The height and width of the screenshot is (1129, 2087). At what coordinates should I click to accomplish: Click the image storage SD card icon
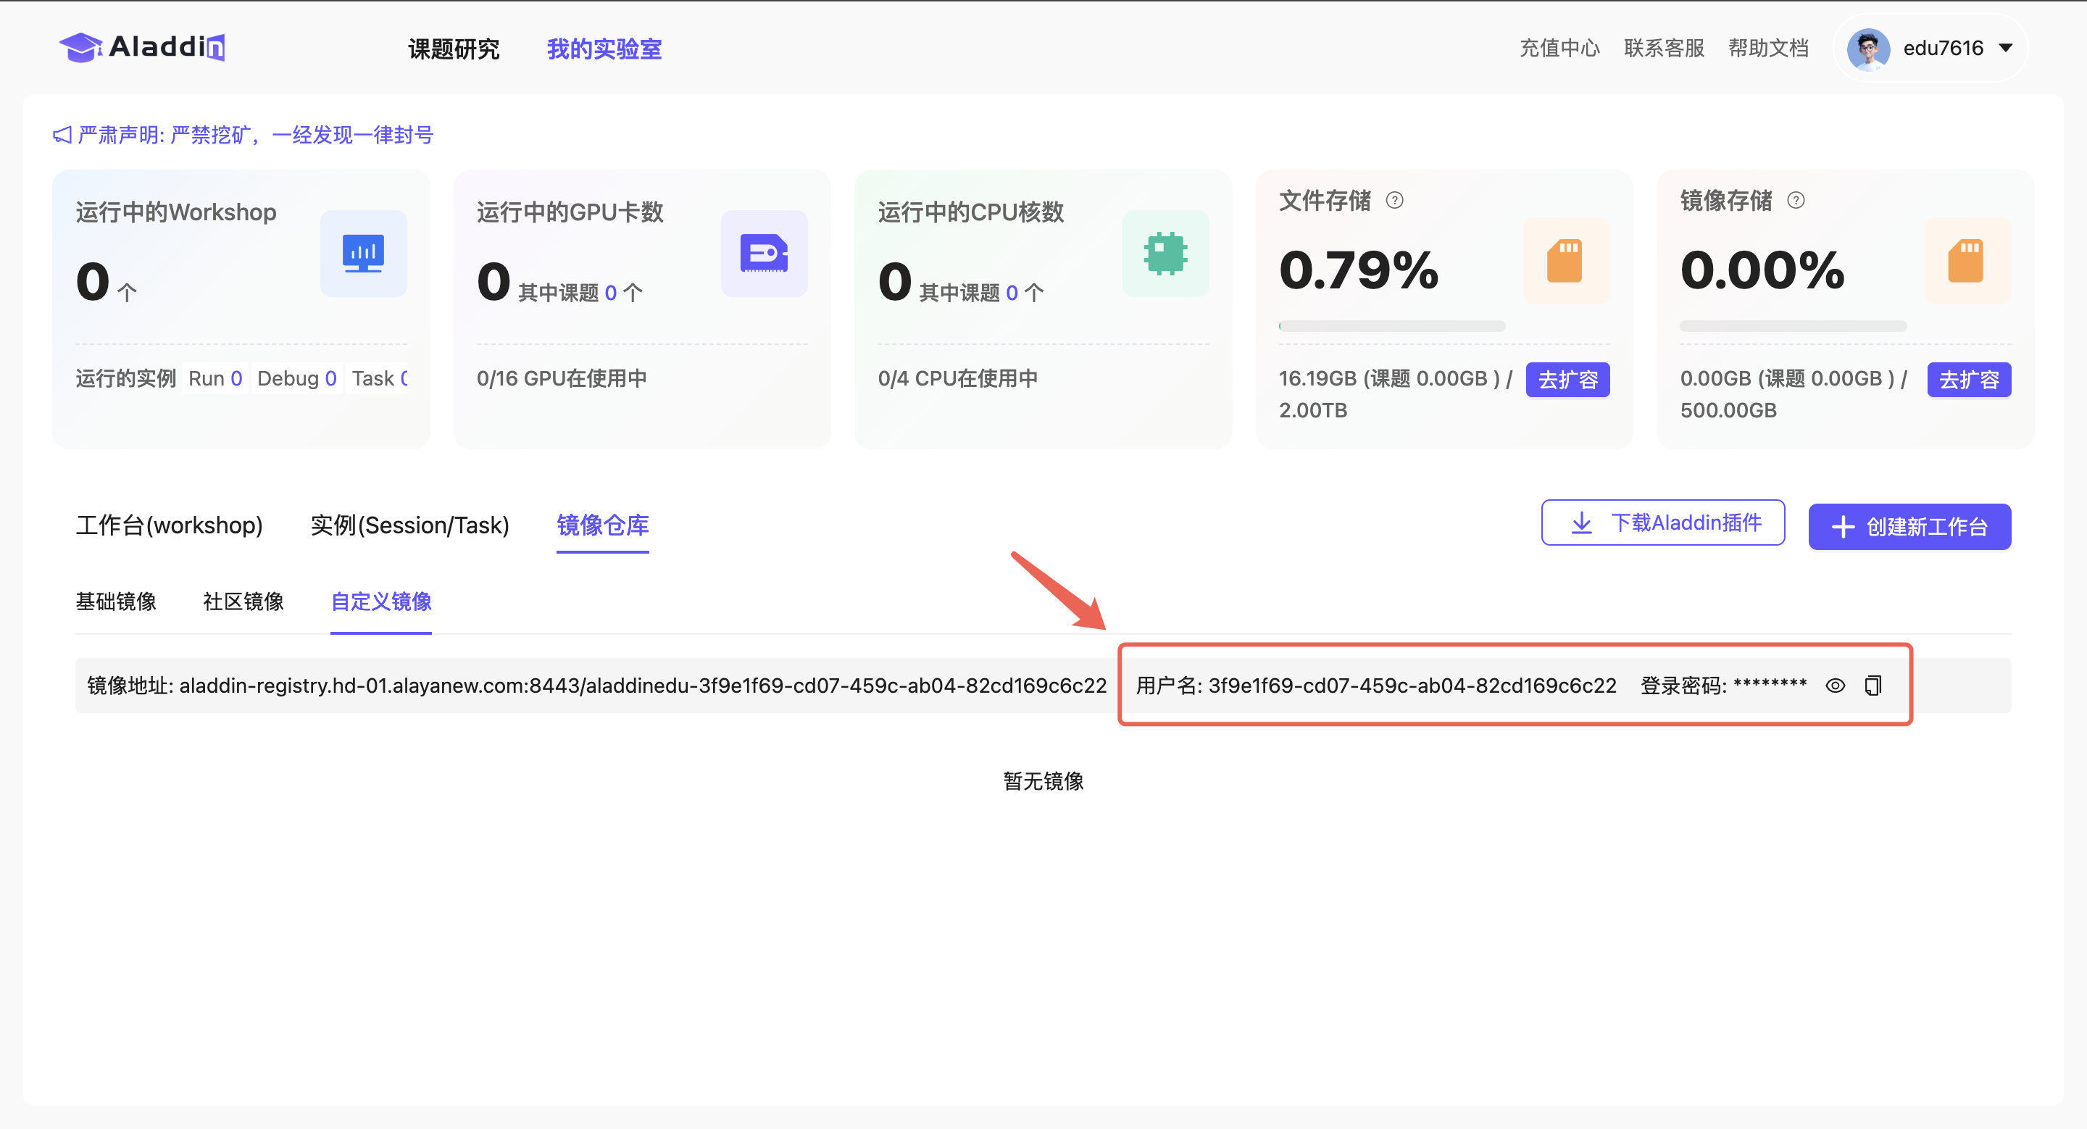1965,261
